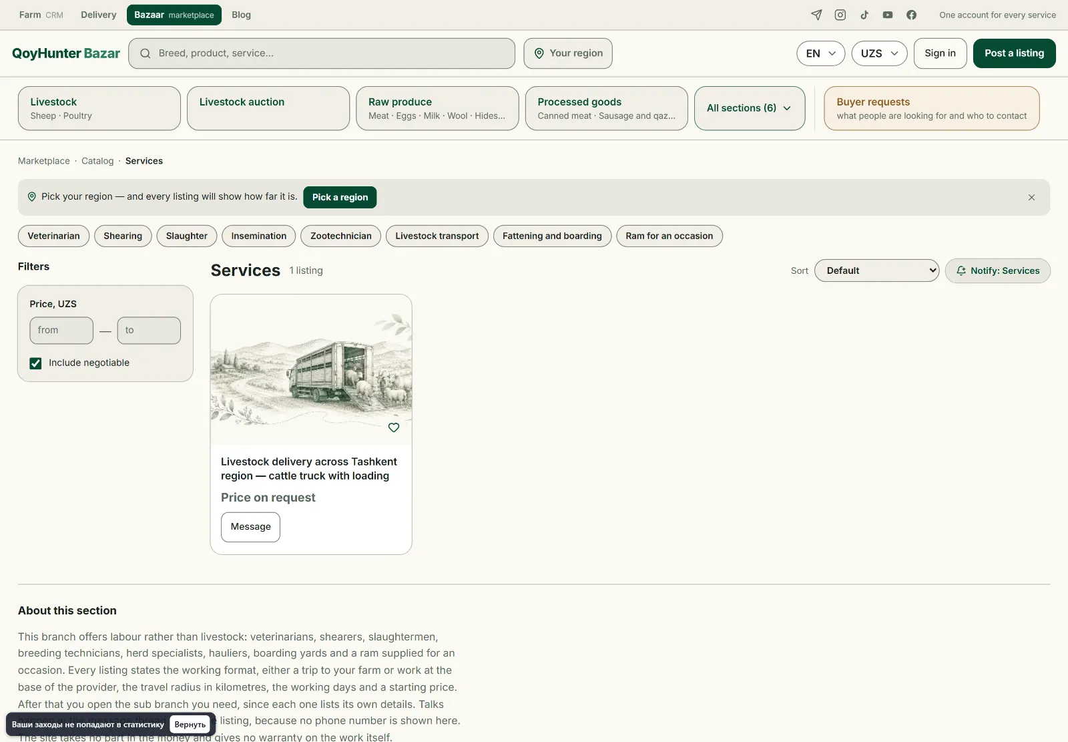Open the Raw produce category

pos(437,108)
